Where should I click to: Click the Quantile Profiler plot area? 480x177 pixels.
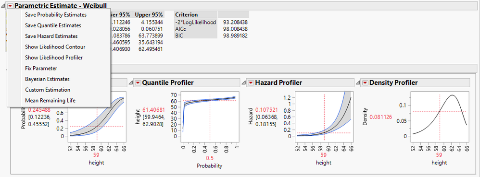coord(210,117)
